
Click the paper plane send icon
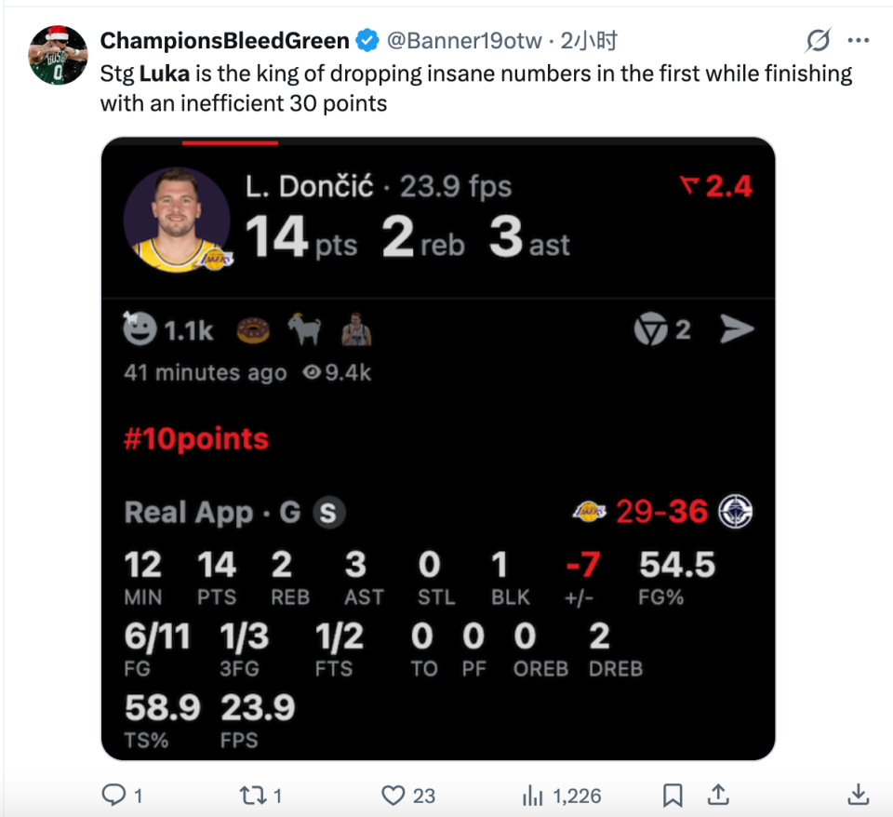pos(737,329)
